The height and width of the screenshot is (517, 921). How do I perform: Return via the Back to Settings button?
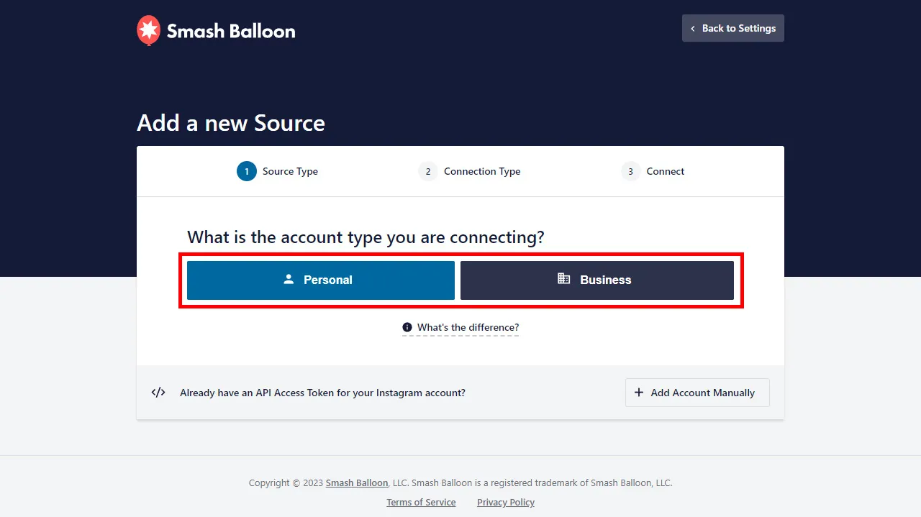[733, 28]
